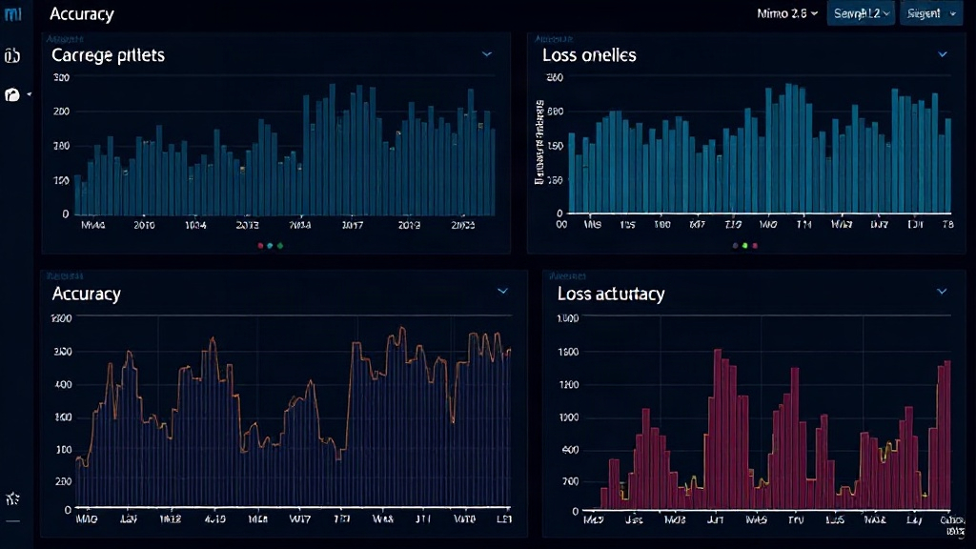This screenshot has width=976, height=549.
Task: Expand the chevron on the 'Loss acturtacy' panel
Action: [942, 291]
